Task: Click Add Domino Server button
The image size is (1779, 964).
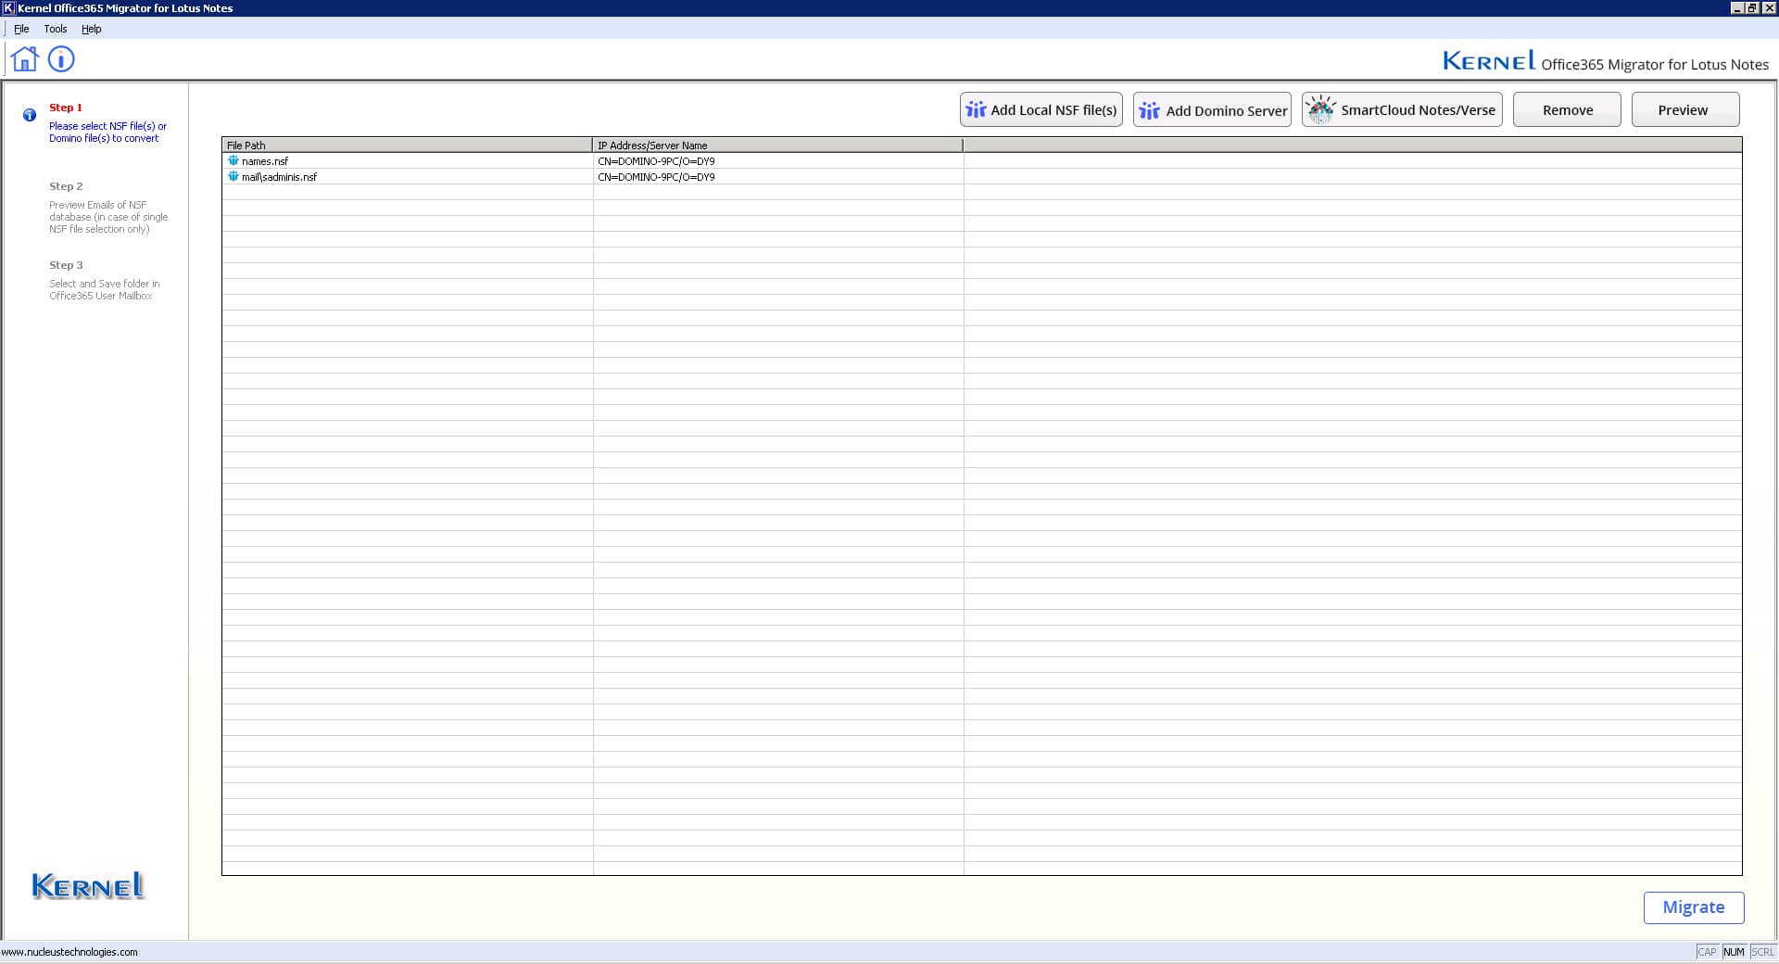Action: click(x=1212, y=109)
